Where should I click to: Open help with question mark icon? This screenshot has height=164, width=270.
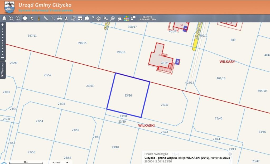(x=93, y=18)
